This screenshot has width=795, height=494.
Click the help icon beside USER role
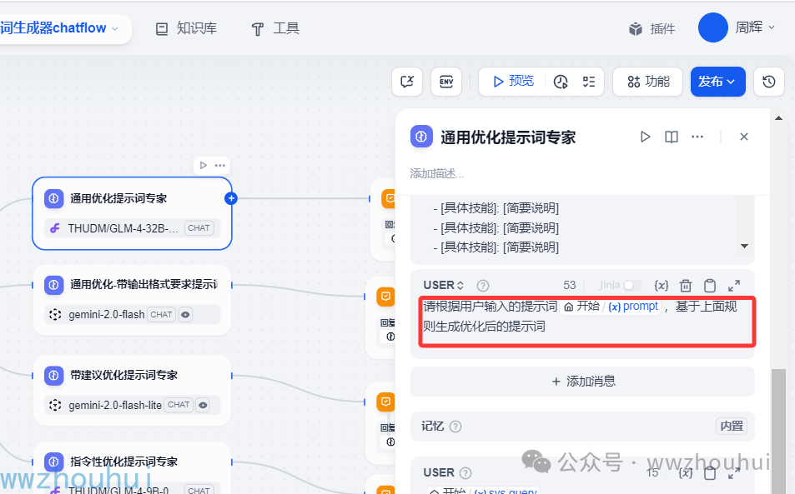tap(483, 286)
